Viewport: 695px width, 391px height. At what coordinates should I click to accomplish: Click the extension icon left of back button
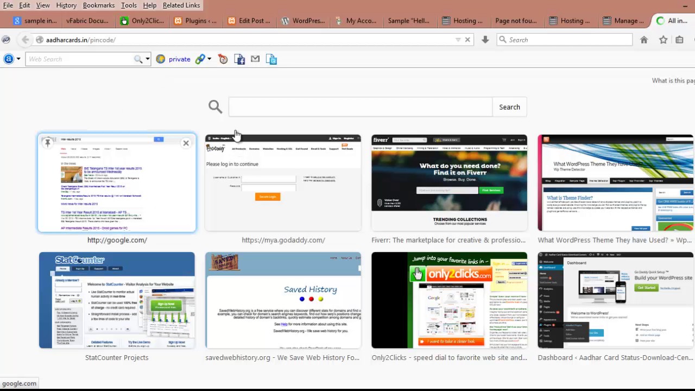[x=6, y=40]
